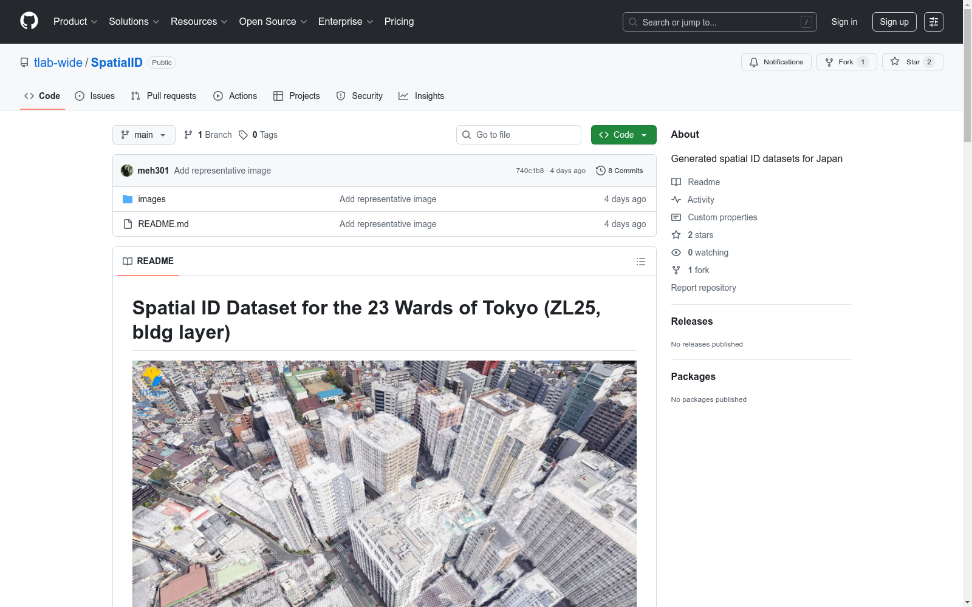This screenshot has height=607, width=972.
Task: Open the green Code dropdown button
Action: click(x=623, y=135)
